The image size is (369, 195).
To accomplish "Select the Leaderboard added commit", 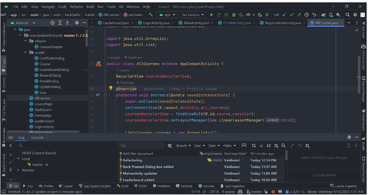I will click(x=202, y=180).
